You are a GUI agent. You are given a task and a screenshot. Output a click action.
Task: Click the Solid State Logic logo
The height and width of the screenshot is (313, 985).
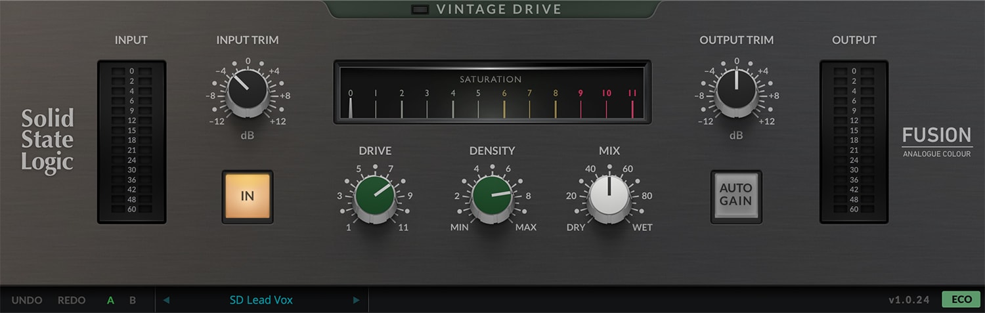tap(47, 140)
